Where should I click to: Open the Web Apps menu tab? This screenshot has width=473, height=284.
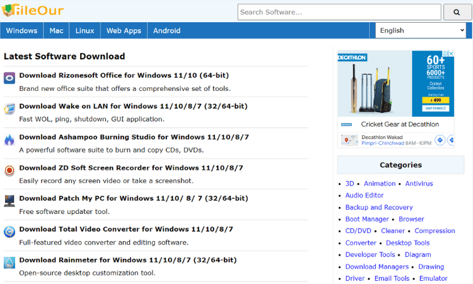click(x=124, y=30)
